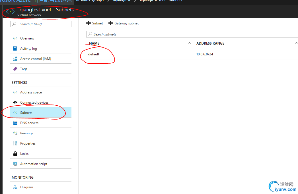Click the liqiangtest-vnet - Subnets blade title
Viewport: 298px width, 194px height.
(46, 10)
